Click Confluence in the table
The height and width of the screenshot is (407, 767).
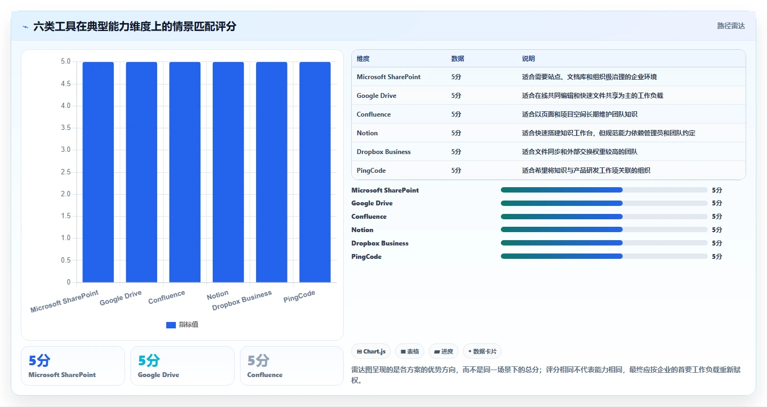pos(374,114)
